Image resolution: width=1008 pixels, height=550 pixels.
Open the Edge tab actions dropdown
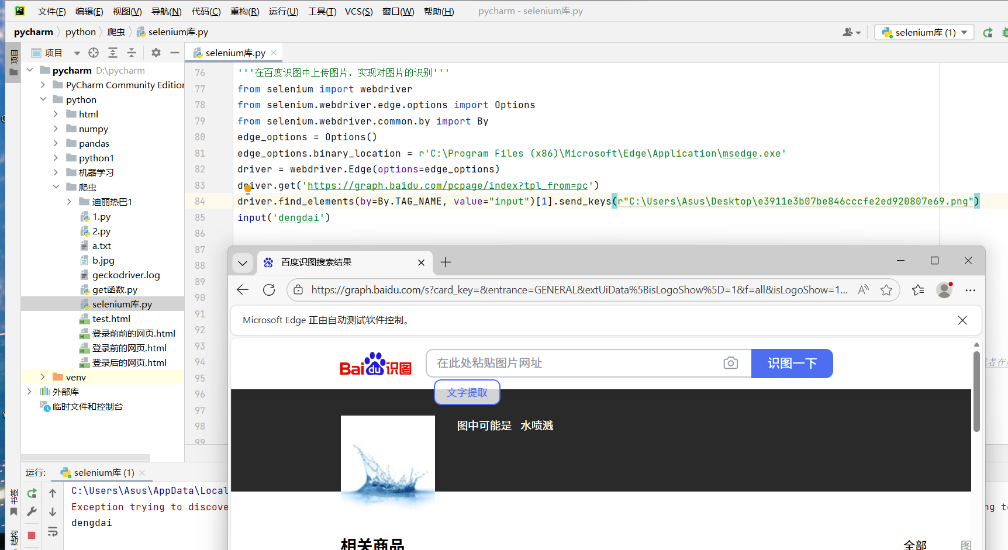[x=243, y=263]
